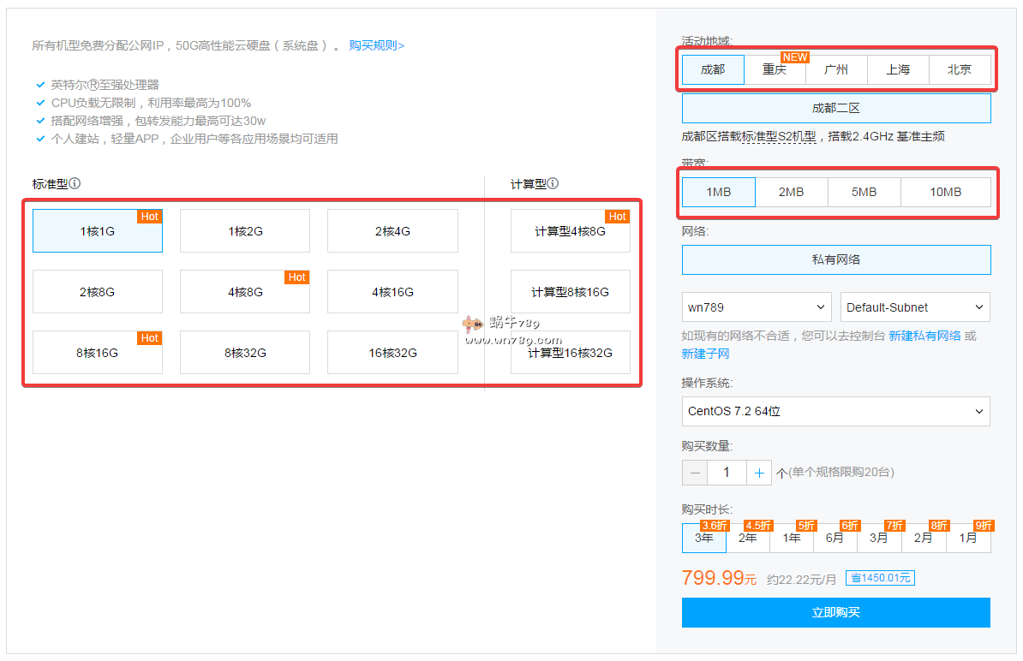Select 计算型8核16G compute option
This screenshot has width=1023, height=661.
[x=570, y=292]
